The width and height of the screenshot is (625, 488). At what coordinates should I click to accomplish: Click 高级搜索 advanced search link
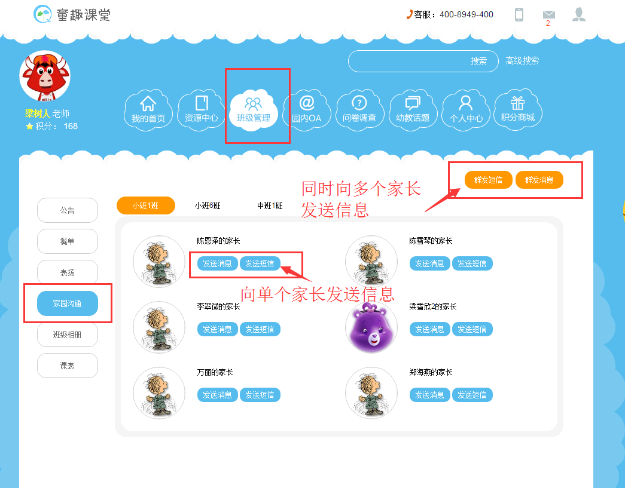pos(522,61)
